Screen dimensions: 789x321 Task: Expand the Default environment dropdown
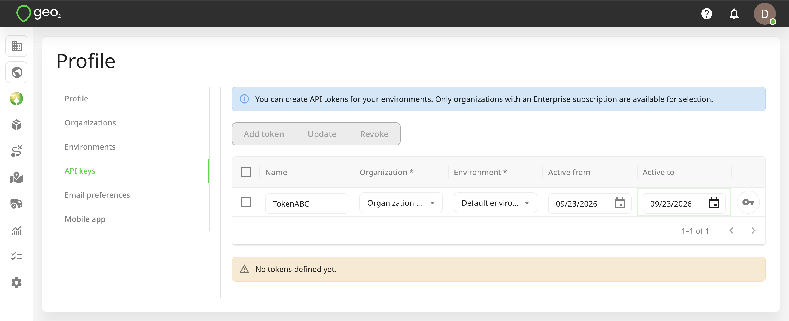click(x=495, y=203)
